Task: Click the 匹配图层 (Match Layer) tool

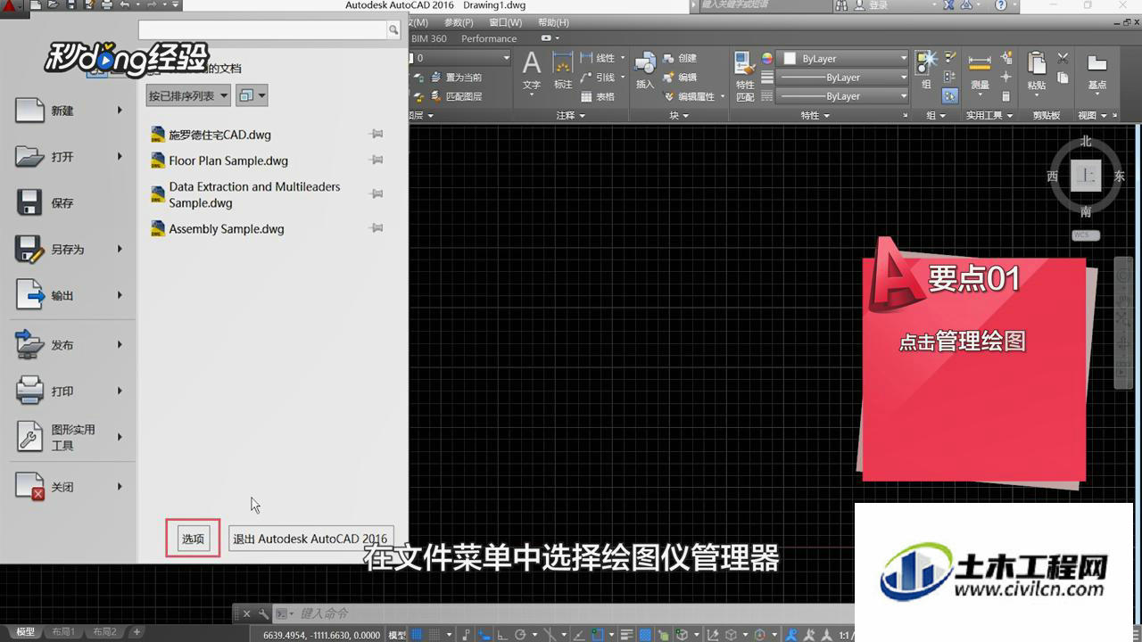Action: [456, 96]
